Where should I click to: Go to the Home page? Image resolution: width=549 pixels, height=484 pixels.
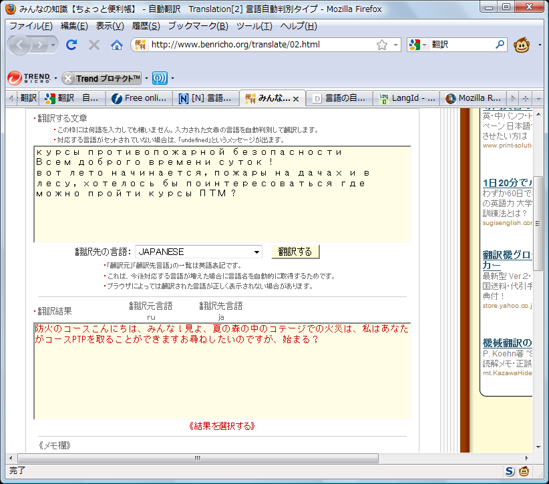pos(117,45)
